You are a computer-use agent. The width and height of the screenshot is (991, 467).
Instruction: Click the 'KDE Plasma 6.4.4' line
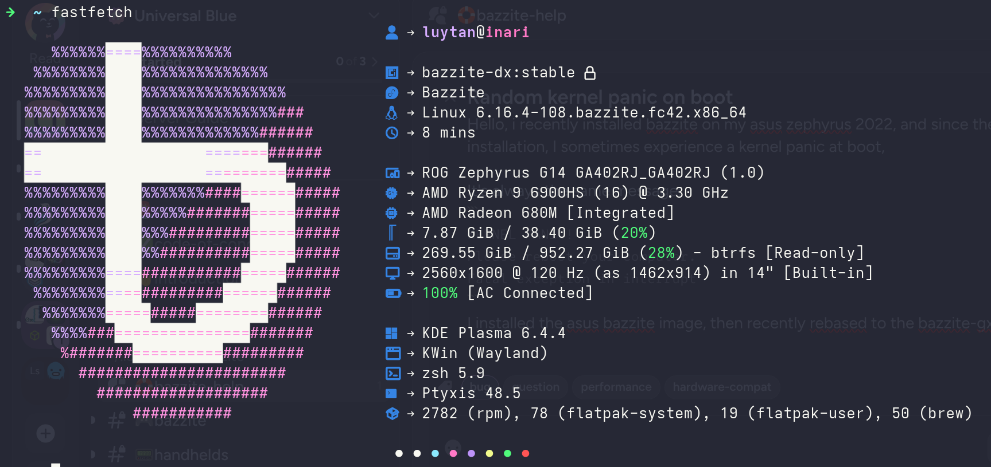point(494,333)
